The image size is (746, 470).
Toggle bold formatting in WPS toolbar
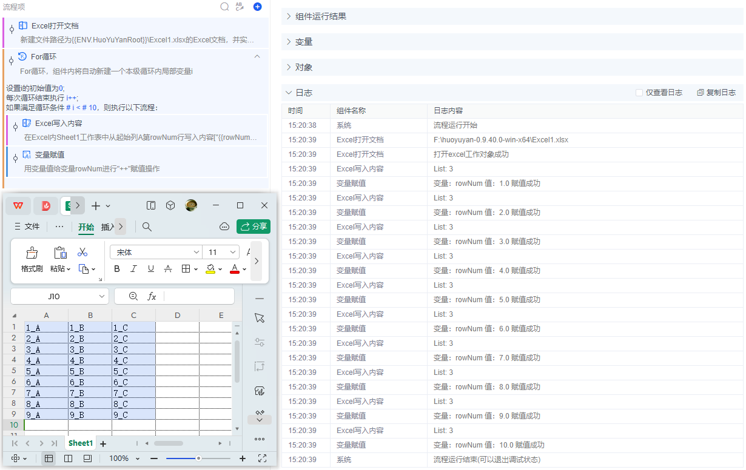(x=117, y=269)
